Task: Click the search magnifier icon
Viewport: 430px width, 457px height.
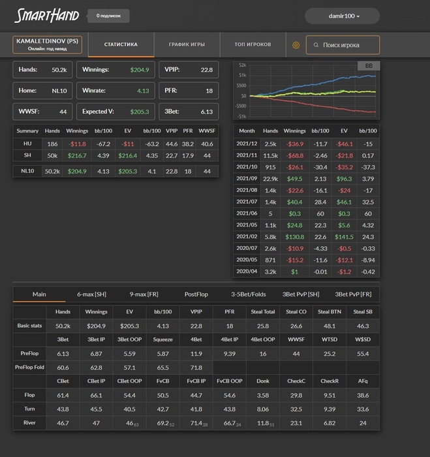Action: pyautogui.click(x=316, y=45)
